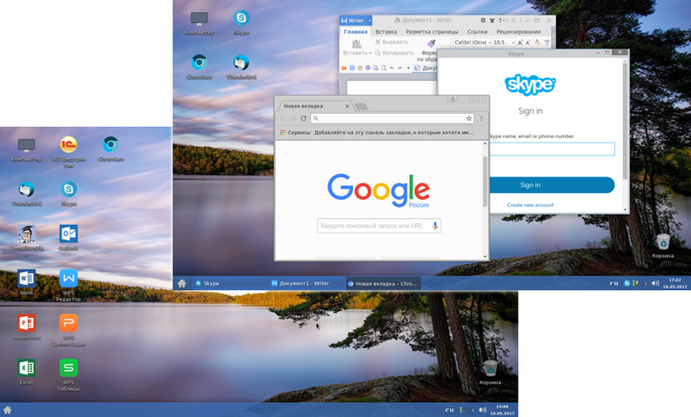Click the open folder icon in Writer quick toolbar
Image resolution: width=691 pixels, height=417 pixels.
click(344, 68)
